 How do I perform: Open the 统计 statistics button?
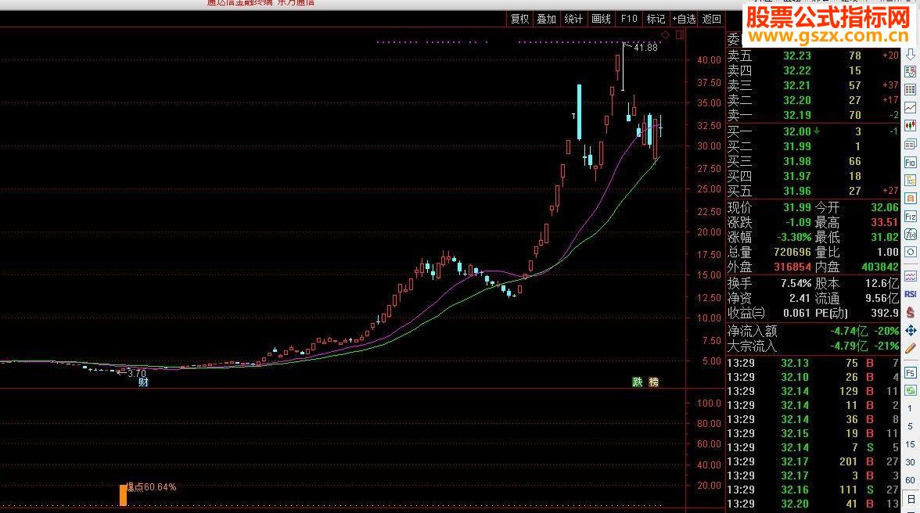pos(573,19)
